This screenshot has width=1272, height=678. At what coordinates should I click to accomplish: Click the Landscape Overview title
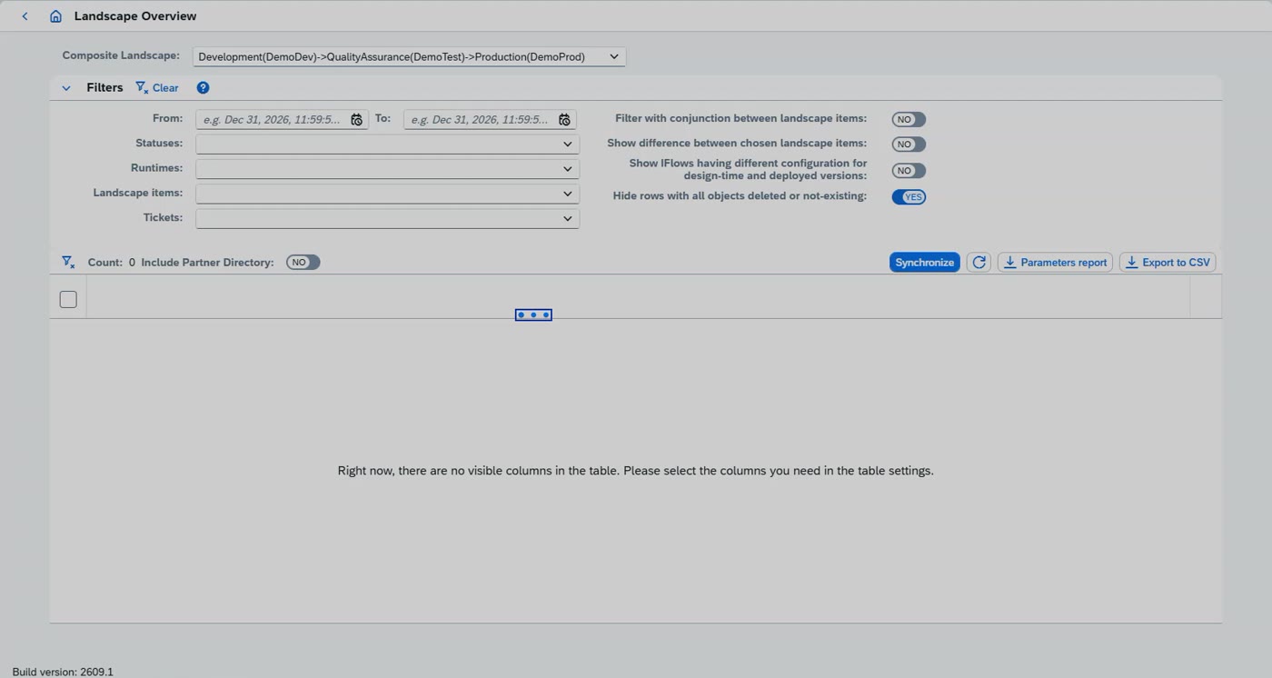135,16
